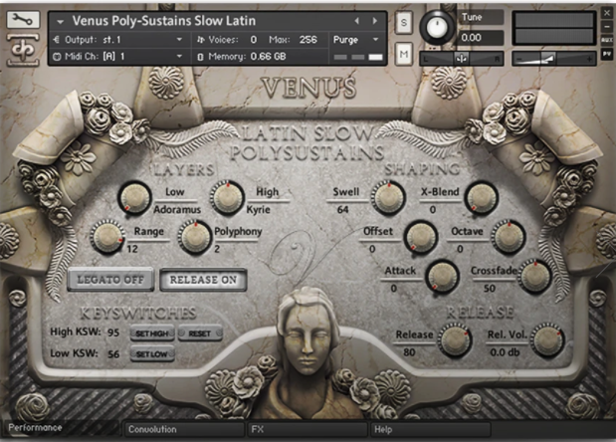Click the Swell value 64

tap(342, 210)
